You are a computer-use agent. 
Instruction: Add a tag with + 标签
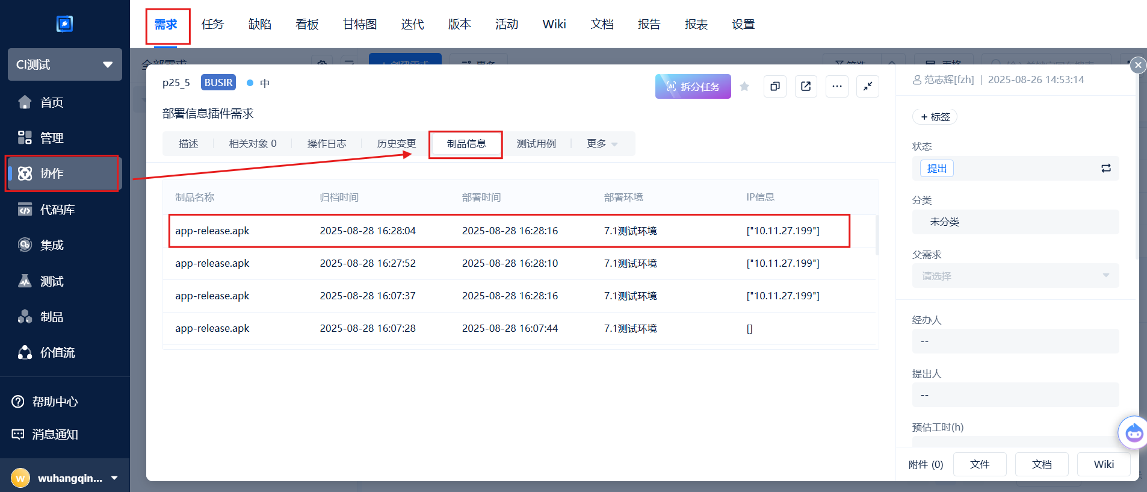point(935,117)
